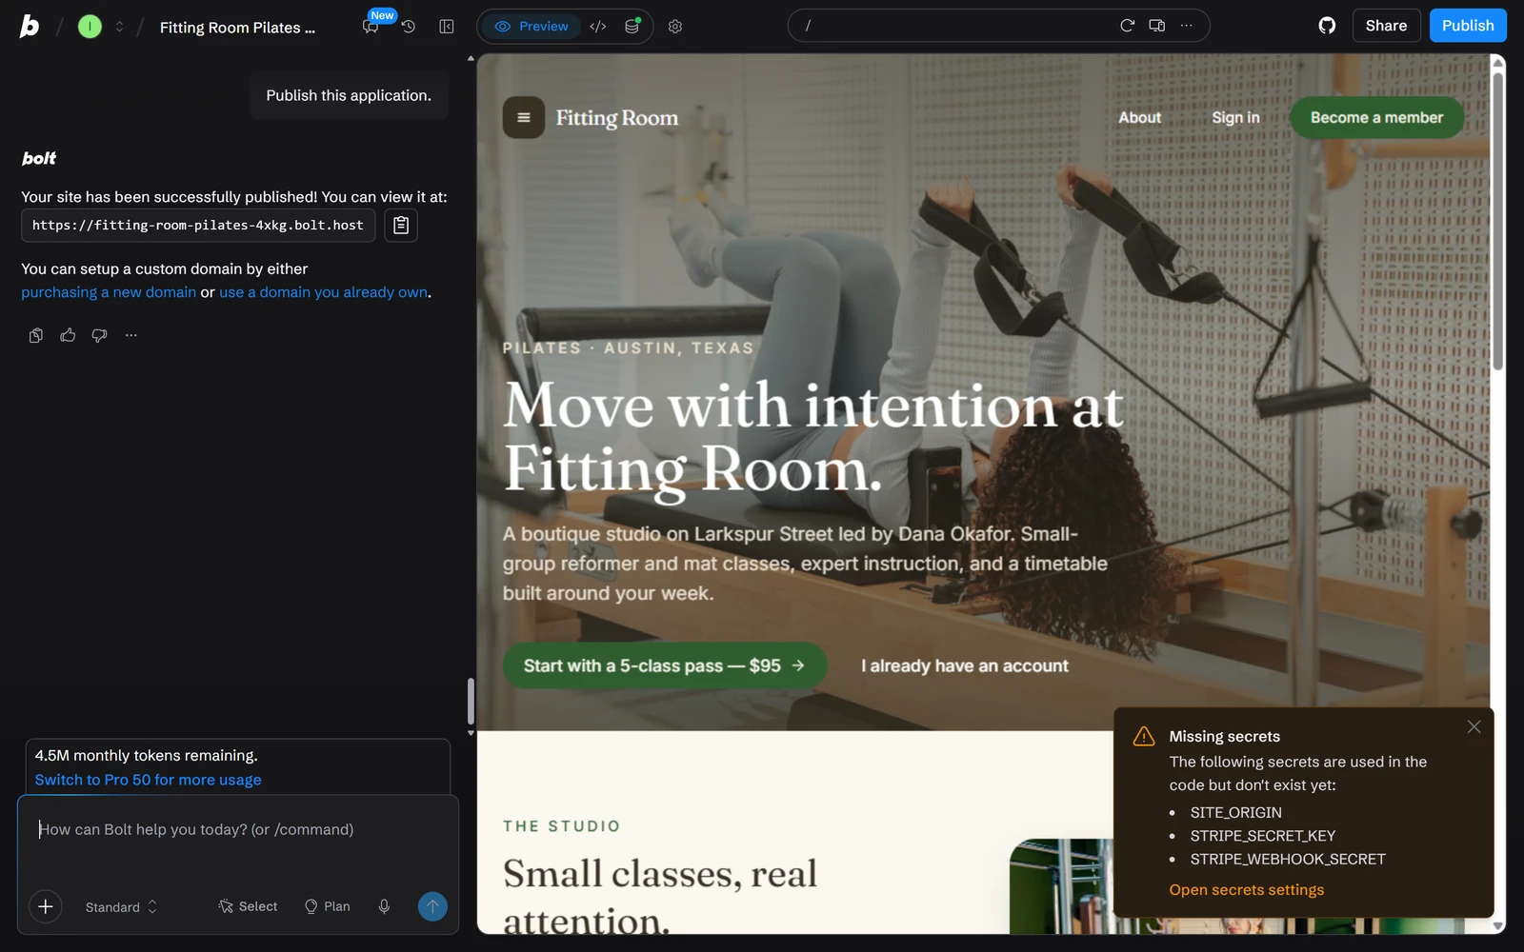Click Open secrets settings link
The height and width of the screenshot is (952, 1524).
click(1246, 890)
